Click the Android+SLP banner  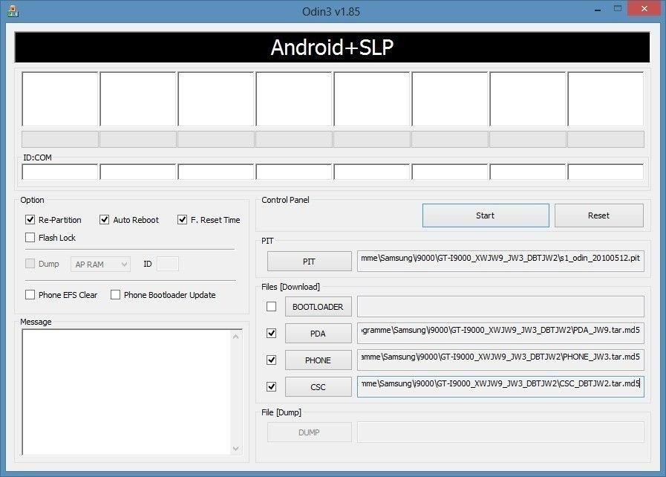coord(332,48)
